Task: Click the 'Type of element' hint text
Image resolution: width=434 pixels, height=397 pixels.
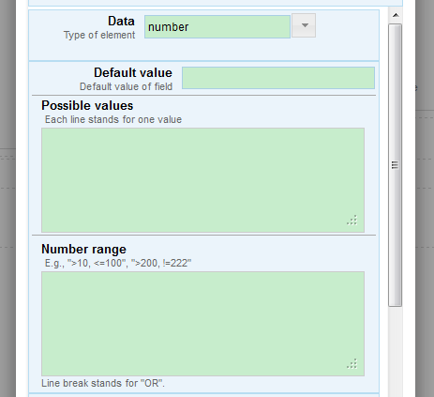Action: [99, 35]
